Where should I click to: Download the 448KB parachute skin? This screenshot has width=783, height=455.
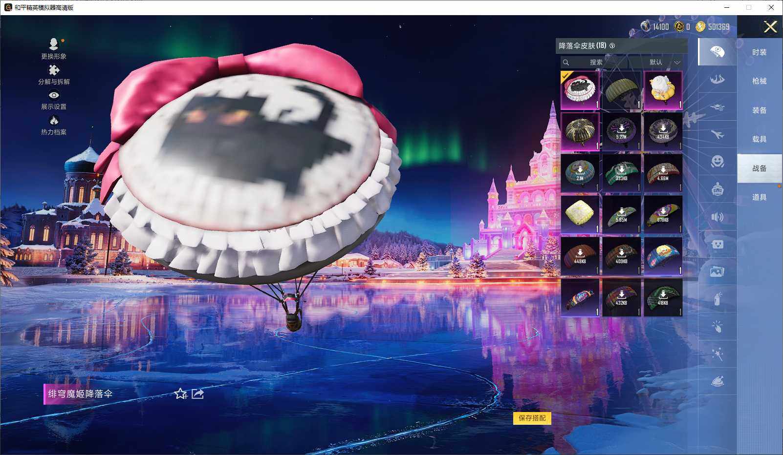click(580, 256)
